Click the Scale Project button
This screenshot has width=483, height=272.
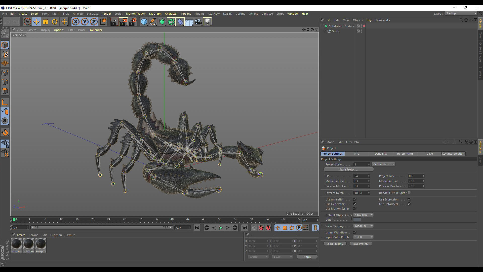(348, 169)
